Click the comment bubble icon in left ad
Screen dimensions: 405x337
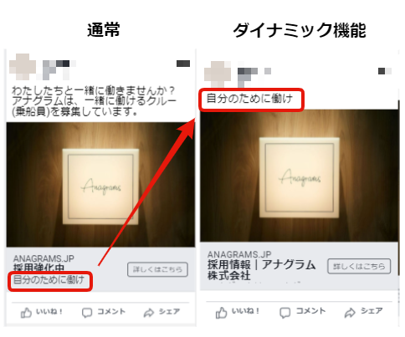coord(87,313)
